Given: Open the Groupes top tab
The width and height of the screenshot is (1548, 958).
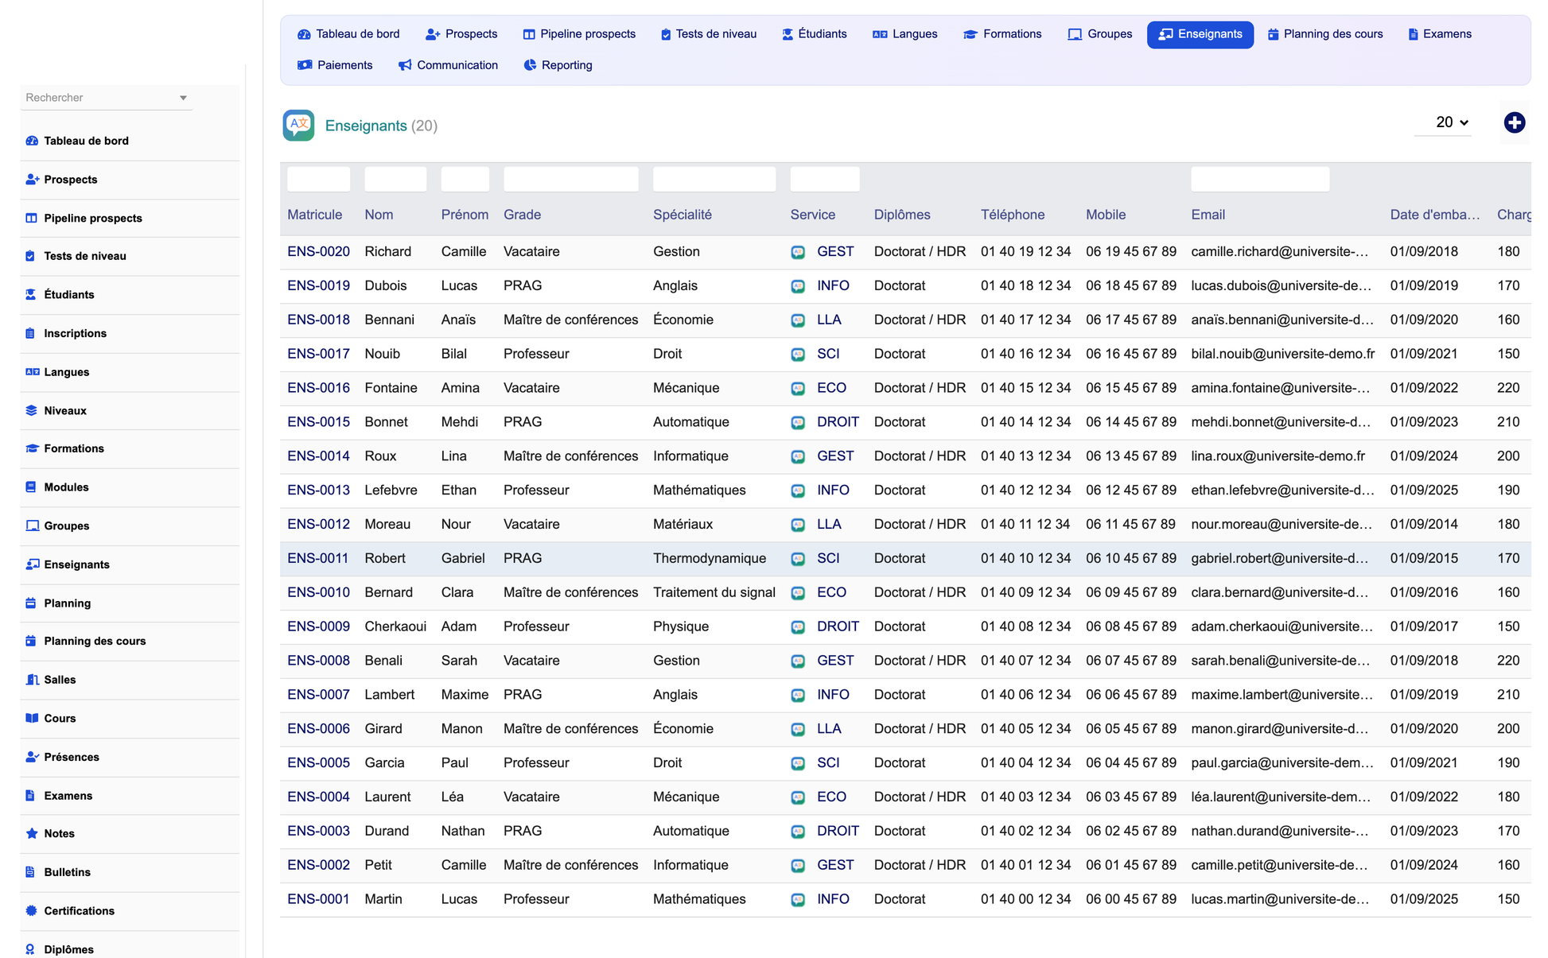Looking at the screenshot, I should click(1099, 34).
